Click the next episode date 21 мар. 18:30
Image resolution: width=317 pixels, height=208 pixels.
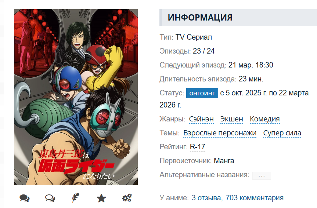click(251, 65)
